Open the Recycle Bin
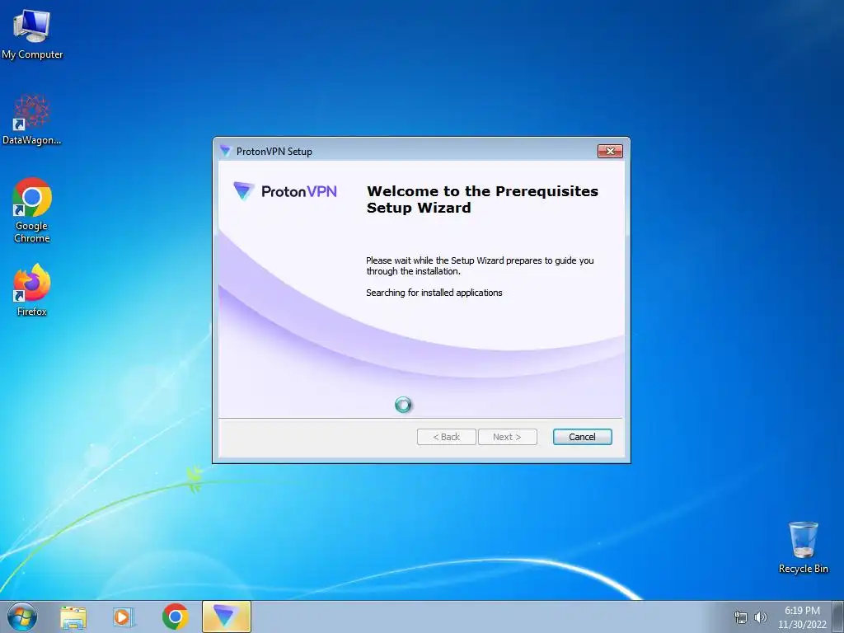Screen dimensions: 844x633 coord(803,547)
